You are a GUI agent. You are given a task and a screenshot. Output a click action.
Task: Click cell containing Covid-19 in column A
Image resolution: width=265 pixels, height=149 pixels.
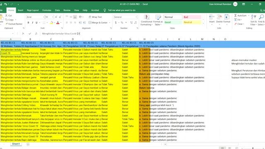click(x=10, y=53)
